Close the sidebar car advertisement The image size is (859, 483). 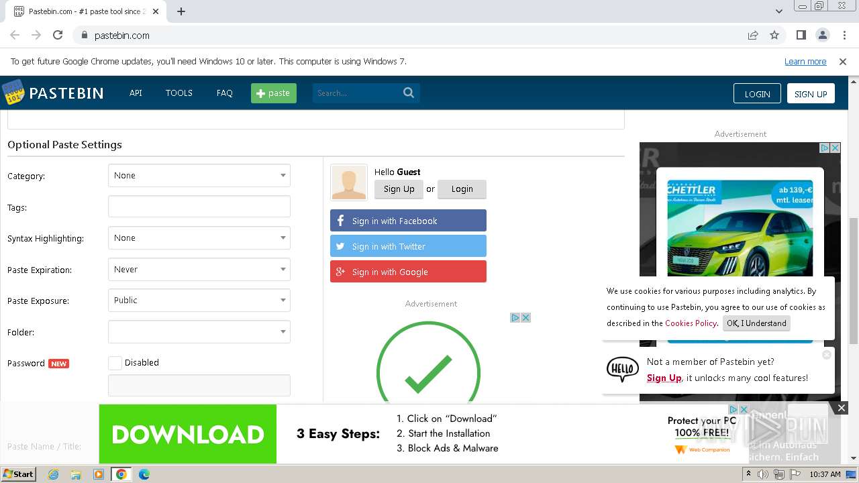tap(835, 148)
